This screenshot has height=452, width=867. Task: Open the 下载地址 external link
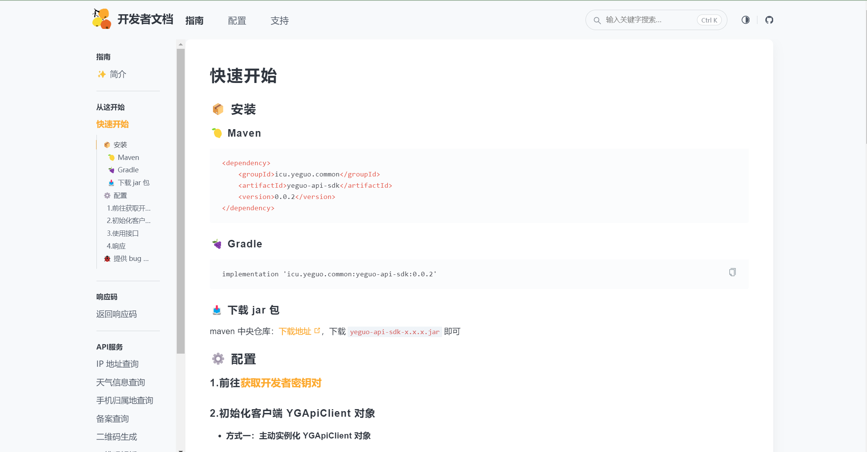pos(295,331)
